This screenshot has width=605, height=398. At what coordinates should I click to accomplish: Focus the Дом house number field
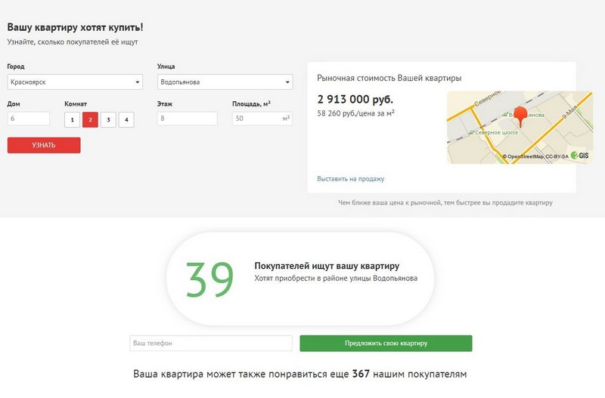click(29, 119)
